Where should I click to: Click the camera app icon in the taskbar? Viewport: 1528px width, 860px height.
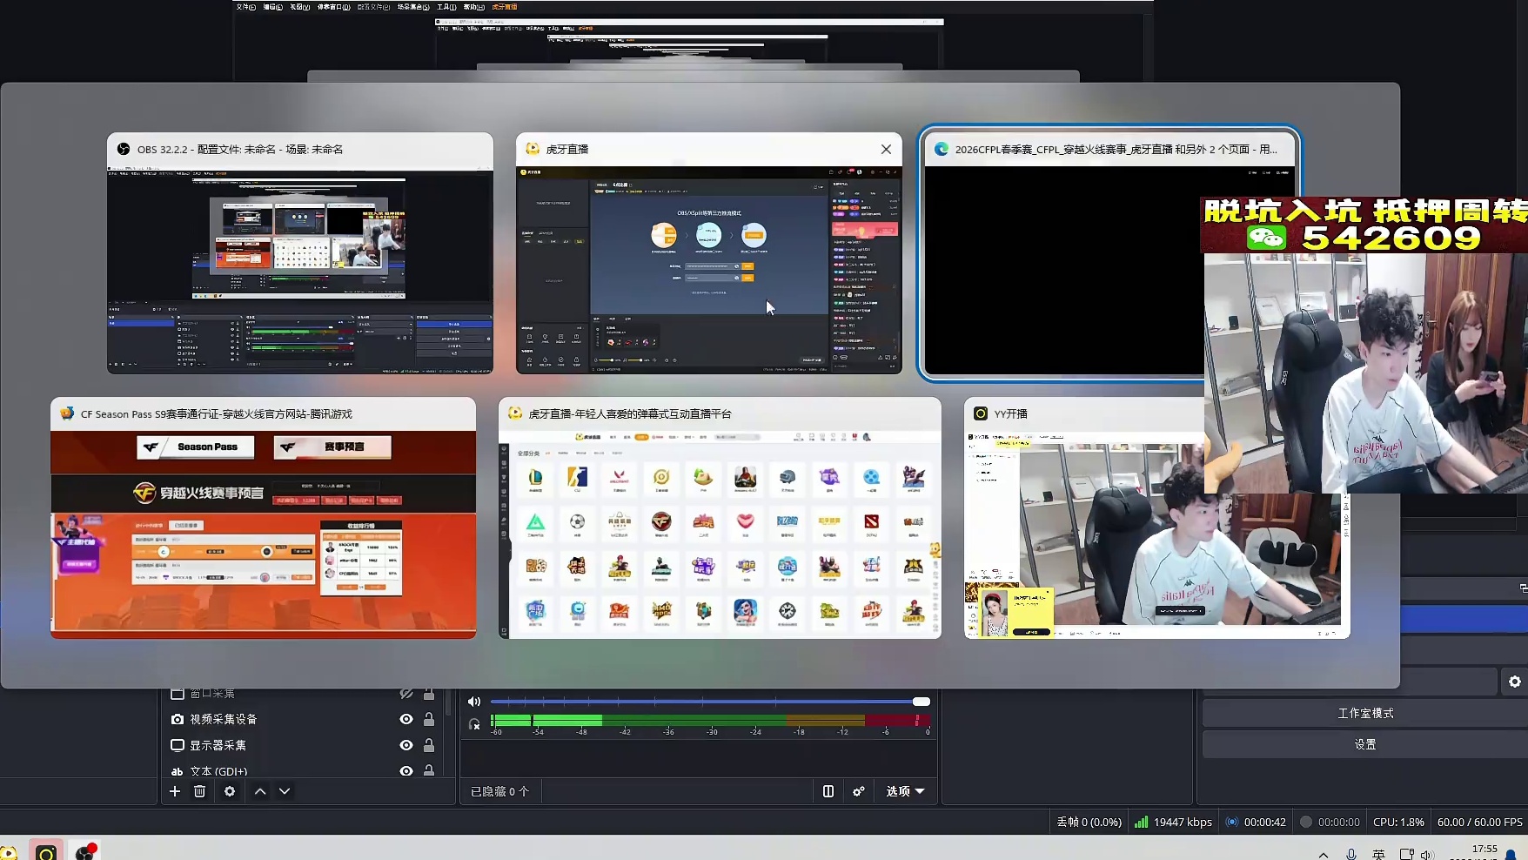click(x=46, y=851)
